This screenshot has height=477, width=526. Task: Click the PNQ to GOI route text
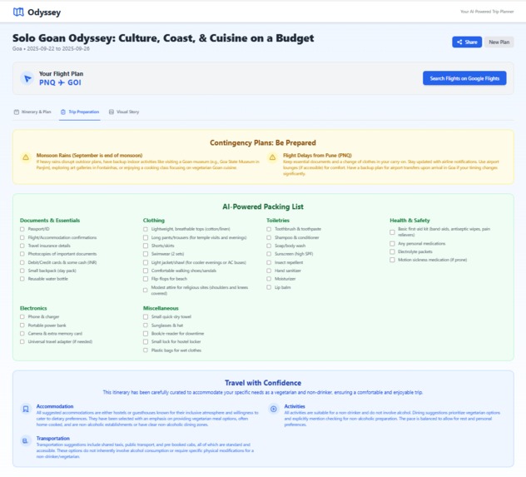pyautogui.click(x=60, y=83)
